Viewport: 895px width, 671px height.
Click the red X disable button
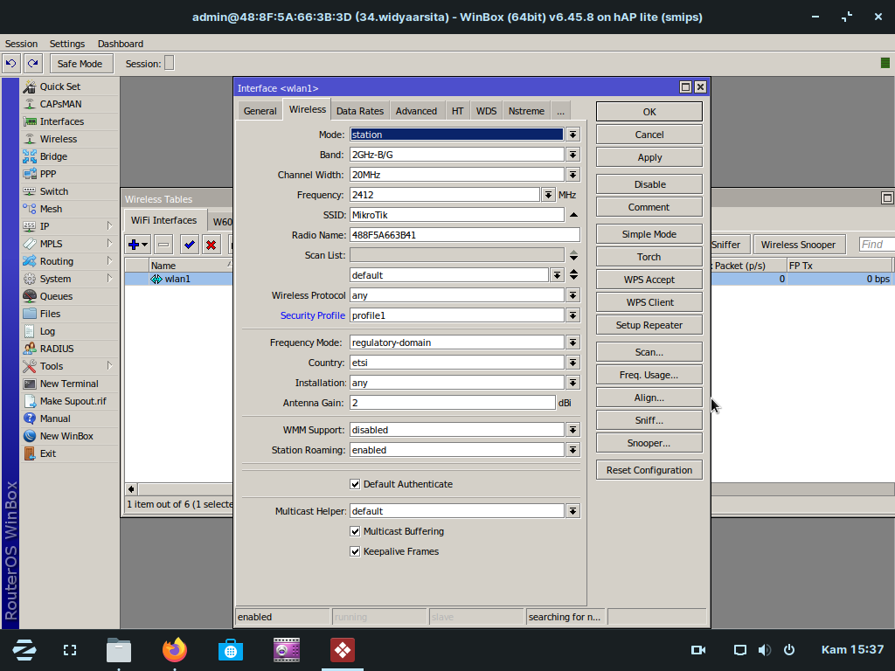[212, 245]
